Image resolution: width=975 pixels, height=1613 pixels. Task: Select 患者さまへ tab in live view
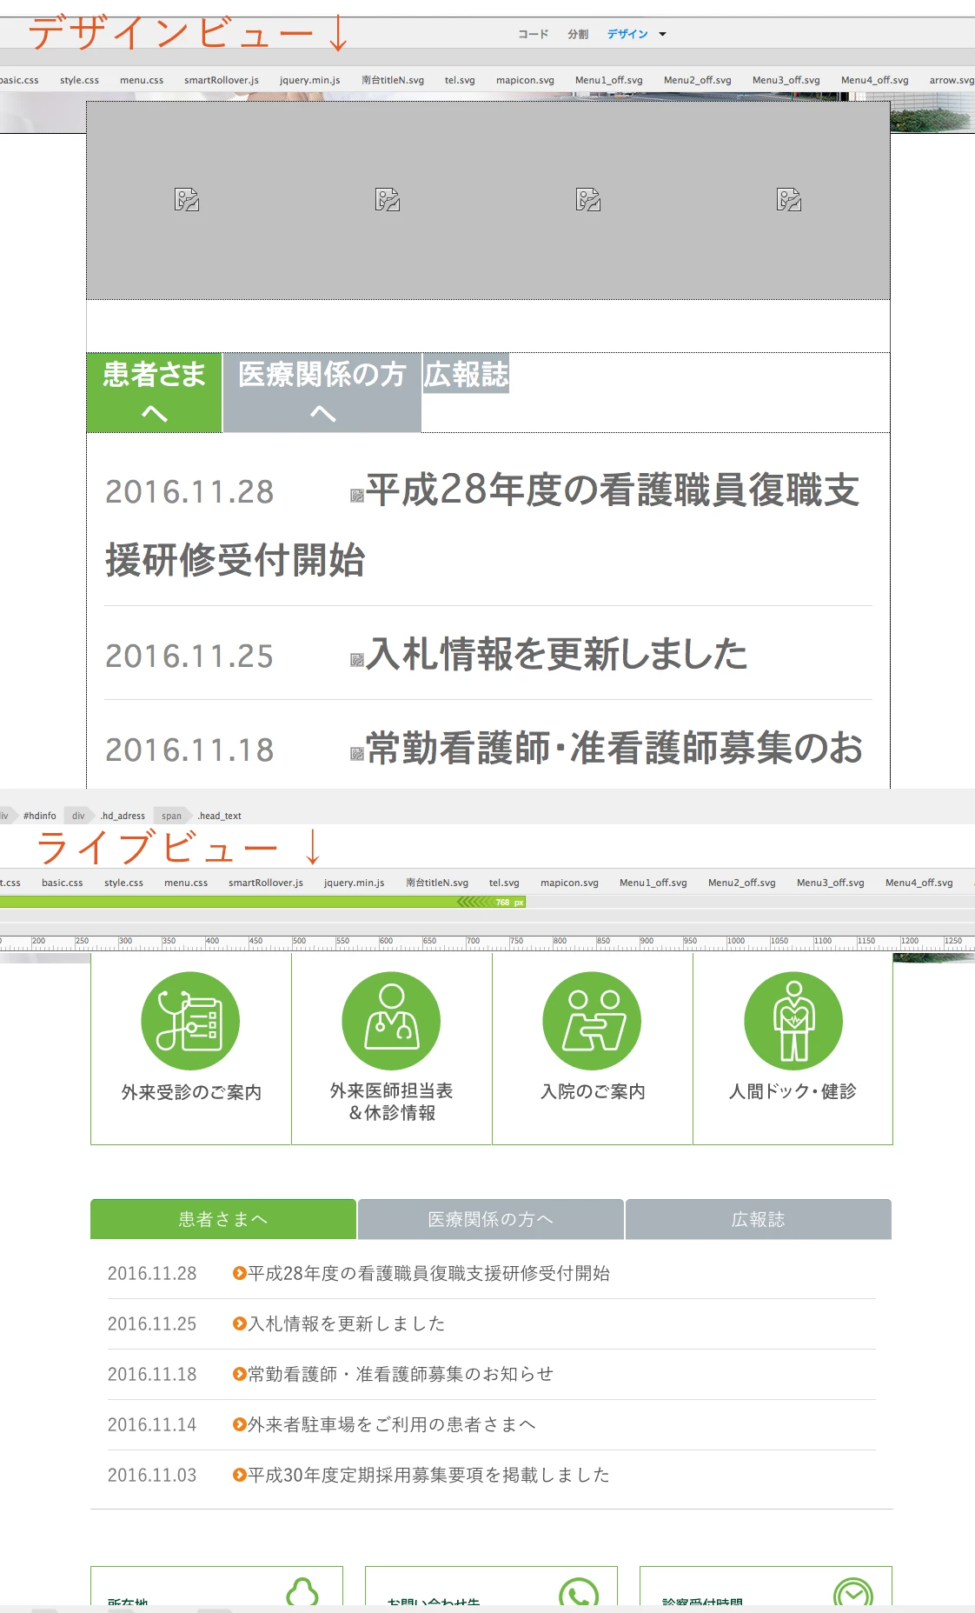point(223,1219)
